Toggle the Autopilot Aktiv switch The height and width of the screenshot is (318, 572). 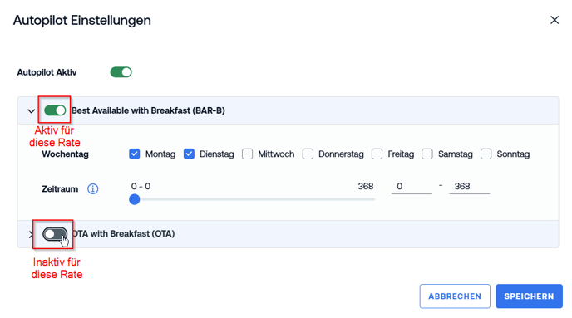click(x=121, y=72)
